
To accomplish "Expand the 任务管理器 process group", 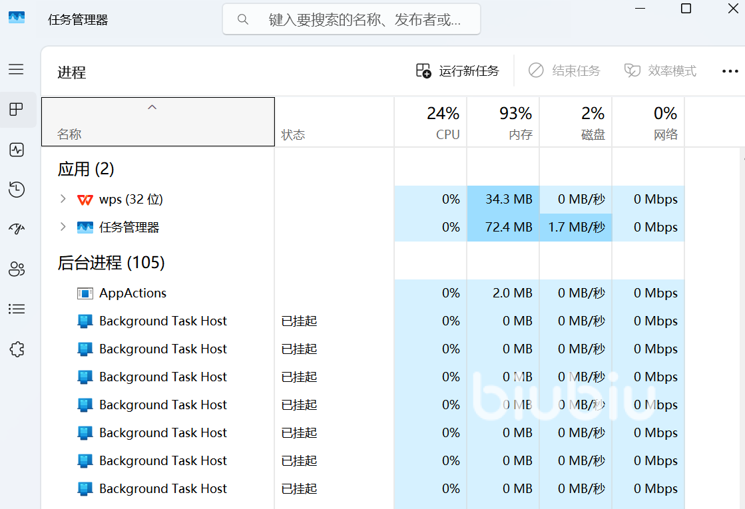I will pyautogui.click(x=63, y=227).
